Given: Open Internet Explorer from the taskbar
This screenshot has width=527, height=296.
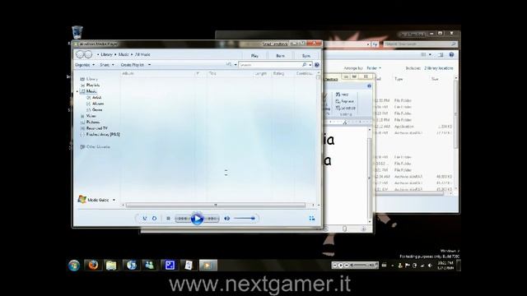Looking at the screenshot, I should tap(131, 265).
